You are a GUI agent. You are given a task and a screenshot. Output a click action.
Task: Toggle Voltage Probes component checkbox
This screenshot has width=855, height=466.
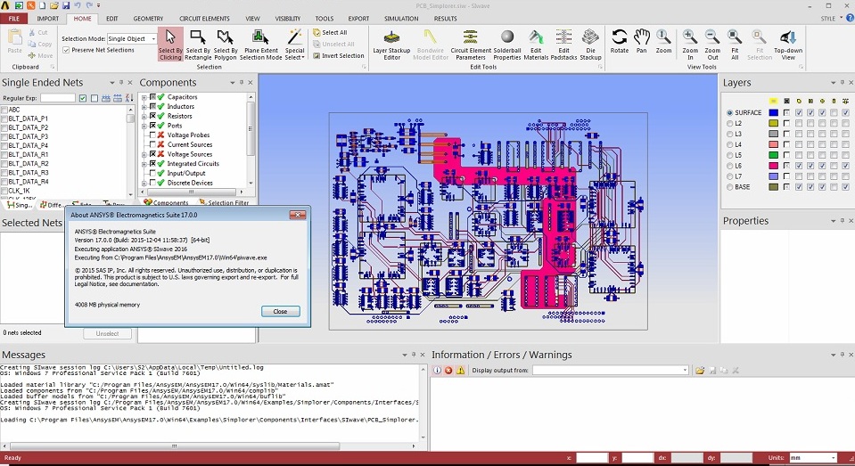(152, 135)
